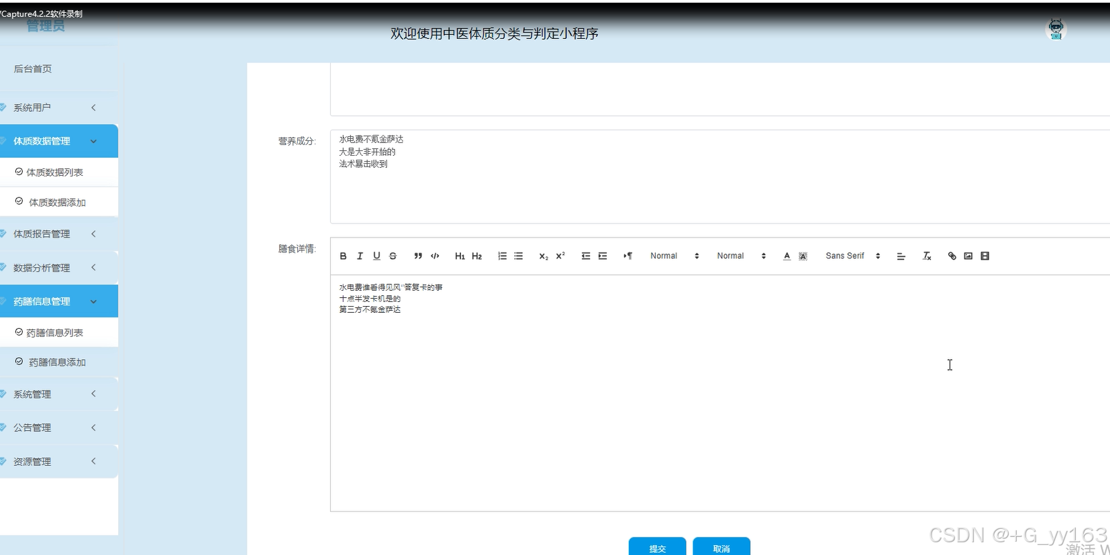Viewport: 1110px width, 555px height.
Task: Open the first Normal size dropdown
Action: click(674, 256)
